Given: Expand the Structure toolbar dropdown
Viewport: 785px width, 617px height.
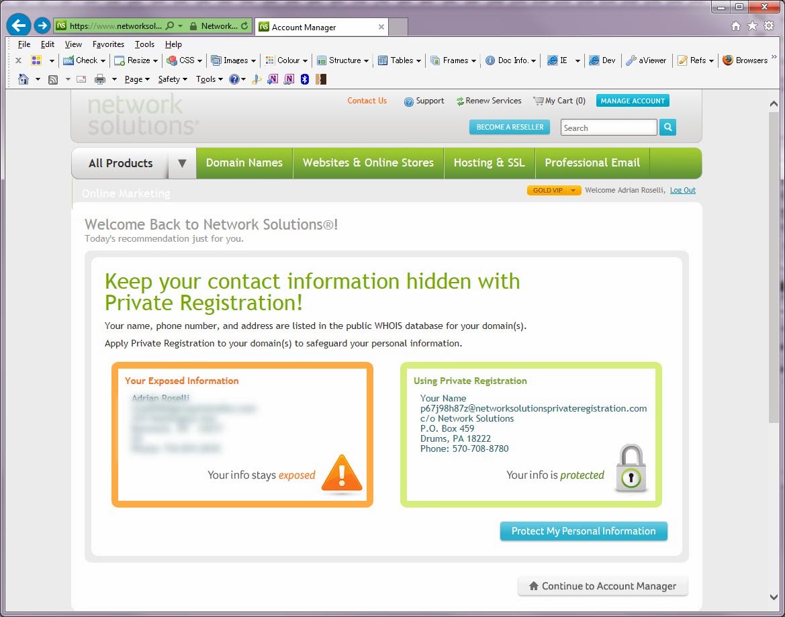Looking at the screenshot, I should 366,60.
